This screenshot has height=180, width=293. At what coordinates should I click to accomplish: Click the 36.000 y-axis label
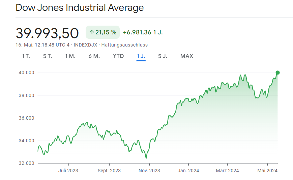26,118
